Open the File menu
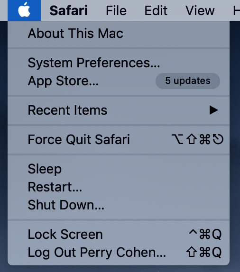Image resolution: width=240 pixels, height=272 pixels. pyautogui.click(x=116, y=10)
